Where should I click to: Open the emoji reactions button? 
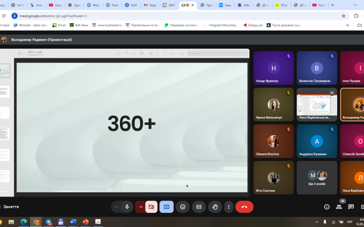182,207
